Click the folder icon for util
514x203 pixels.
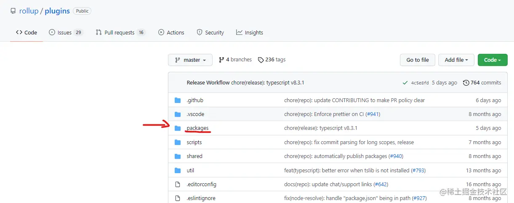[178, 171]
